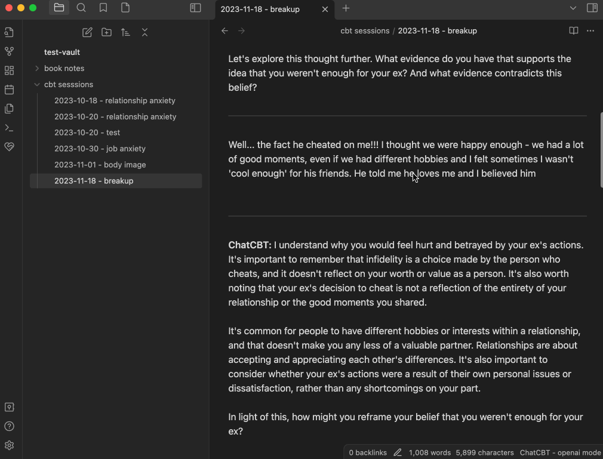The height and width of the screenshot is (459, 603).
Task: Open the vault switcher icon
Action: (9, 407)
